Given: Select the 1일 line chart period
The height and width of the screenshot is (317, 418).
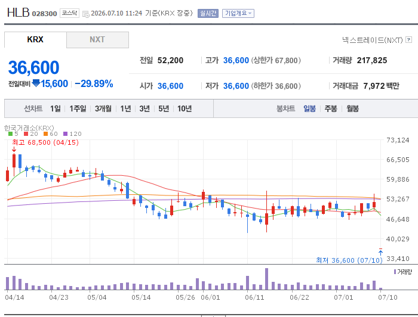Looking at the screenshot, I should (56, 108).
